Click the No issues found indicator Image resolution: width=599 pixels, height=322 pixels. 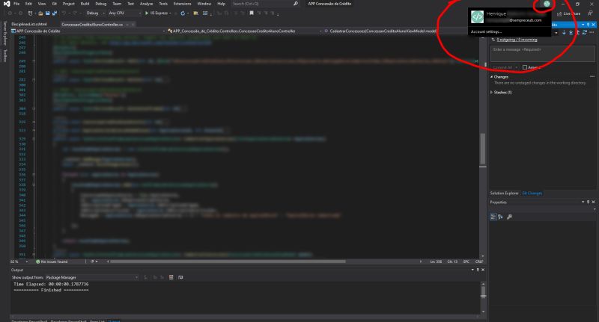point(52,261)
